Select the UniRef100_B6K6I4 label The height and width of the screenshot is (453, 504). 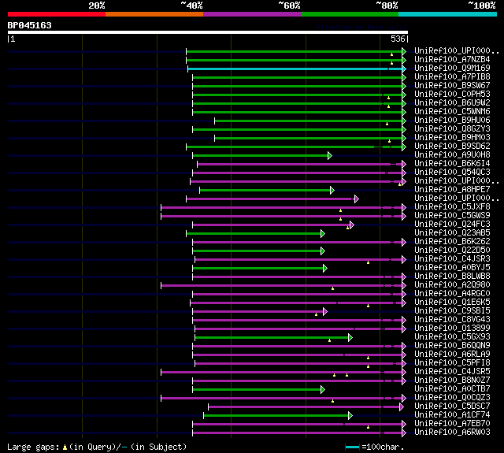tap(452, 164)
